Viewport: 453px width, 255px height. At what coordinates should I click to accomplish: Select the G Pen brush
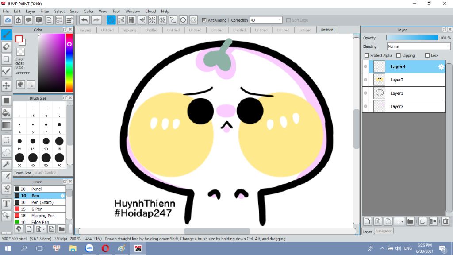click(x=40, y=209)
